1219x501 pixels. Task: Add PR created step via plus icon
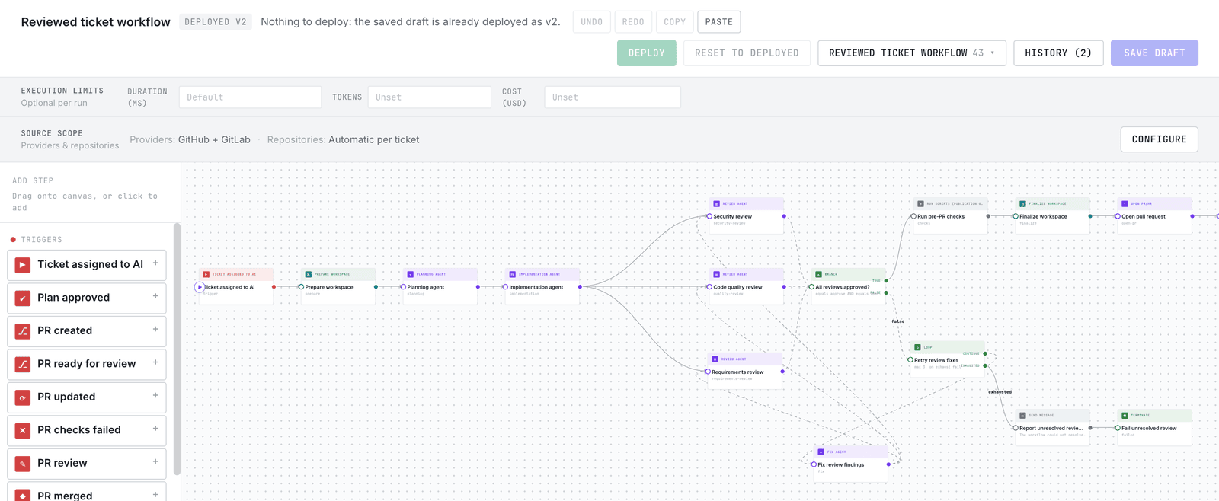155,330
